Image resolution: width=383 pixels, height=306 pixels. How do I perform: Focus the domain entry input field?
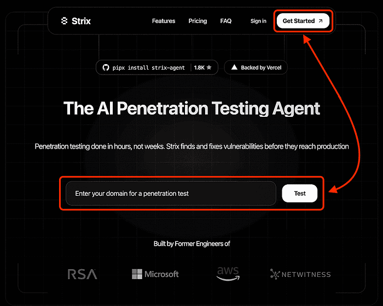tap(171, 194)
